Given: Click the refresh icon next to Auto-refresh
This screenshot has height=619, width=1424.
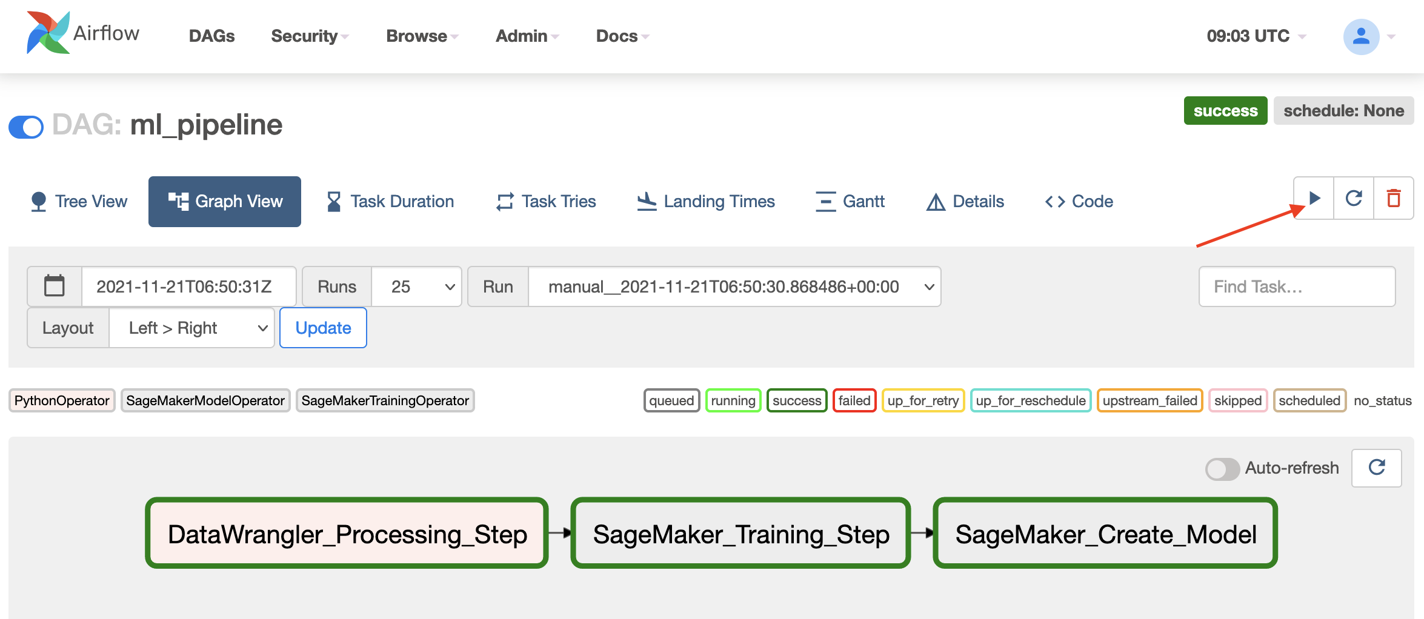Looking at the screenshot, I should coord(1377,468).
